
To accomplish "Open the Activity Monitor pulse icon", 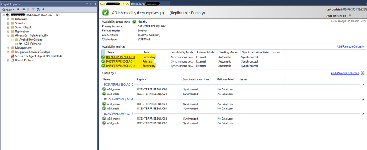I will pyautogui.click(x=43, y=10).
